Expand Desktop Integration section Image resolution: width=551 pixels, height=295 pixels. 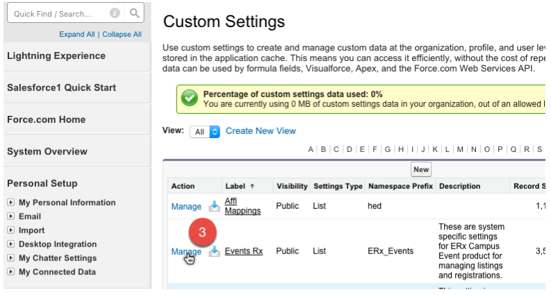[x=10, y=244]
